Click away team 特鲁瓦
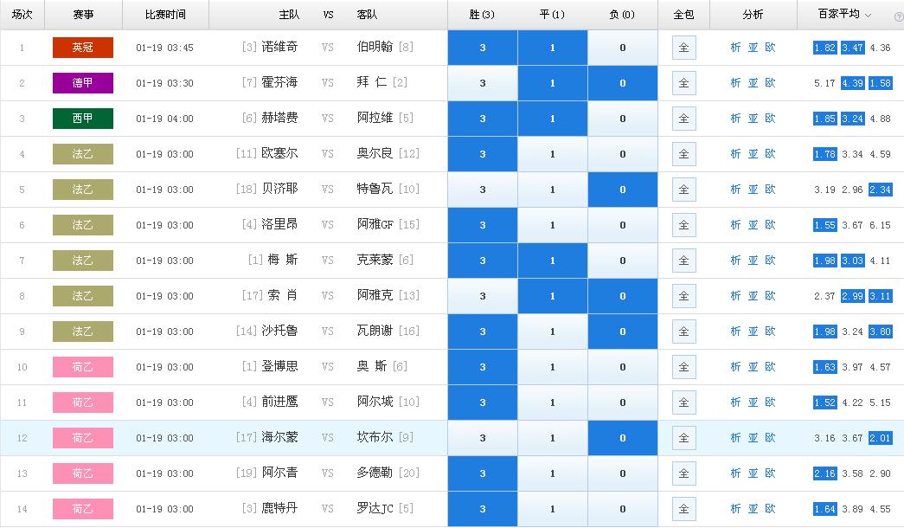 tap(375, 190)
